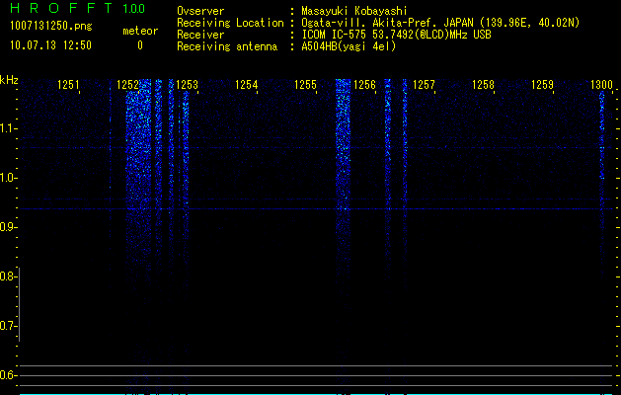Click the A504HB(yagi 4el) antenna text
Screen dimensions: 621x395
point(349,46)
